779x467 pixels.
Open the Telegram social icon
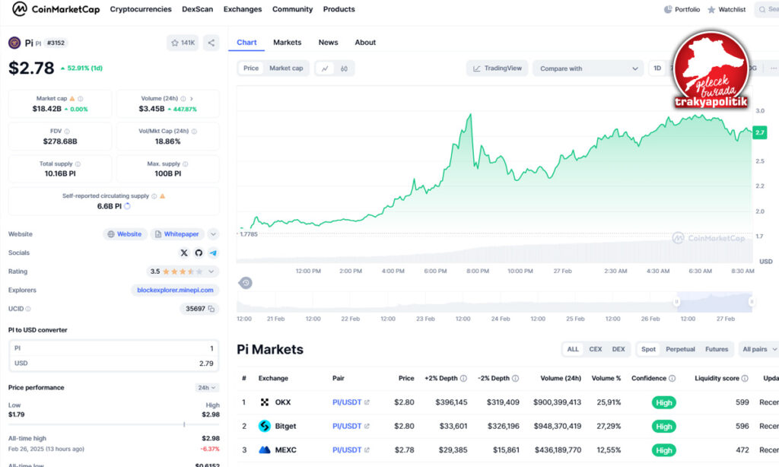pos(213,253)
